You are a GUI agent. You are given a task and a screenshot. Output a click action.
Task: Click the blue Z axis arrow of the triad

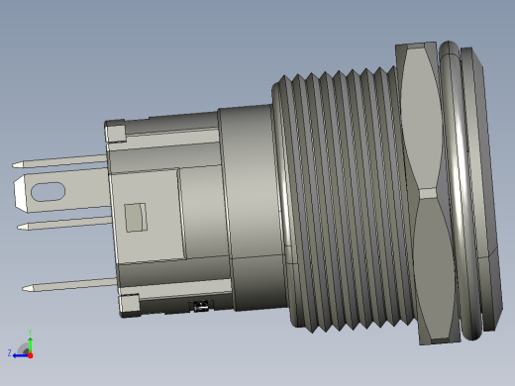pyautogui.click(x=20, y=355)
